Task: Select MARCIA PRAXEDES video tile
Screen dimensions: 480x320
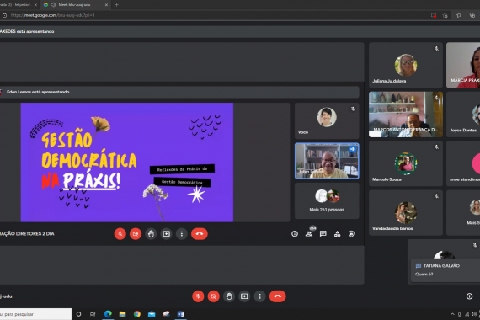Action: (x=463, y=65)
